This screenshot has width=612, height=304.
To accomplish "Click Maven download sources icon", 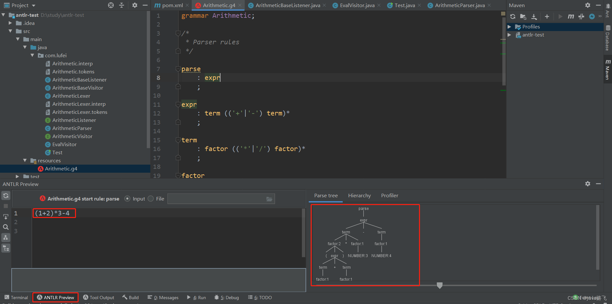I will (534, 16).
